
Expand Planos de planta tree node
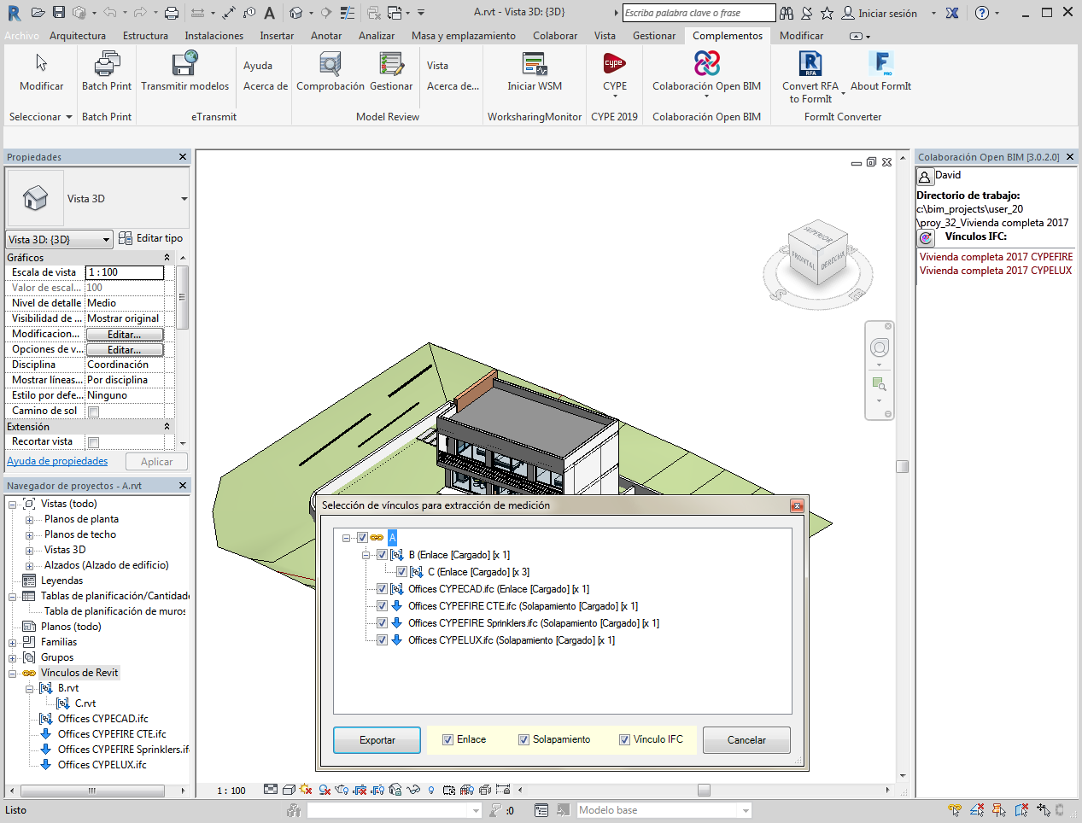tap(29, 520)
